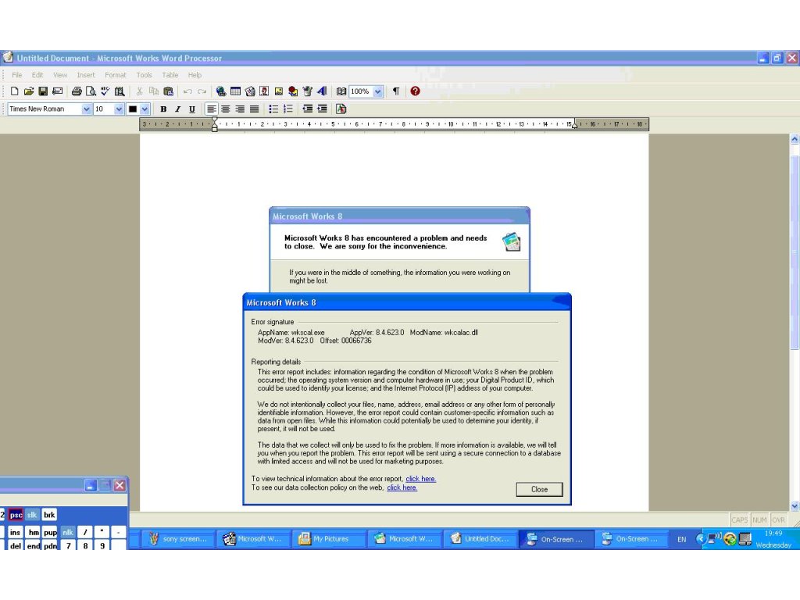Open Print Preview from the toolbar
The width and height of the screenshot is (800, 600).
(x=91, y=91)
